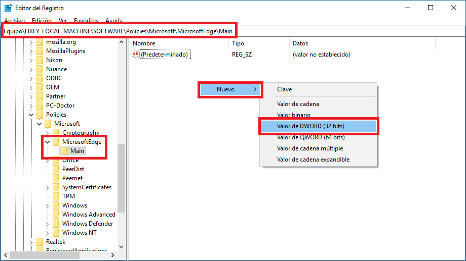The image size is (466, 261).
Task: Click the REG_SZ type cell
Action: 242,55
